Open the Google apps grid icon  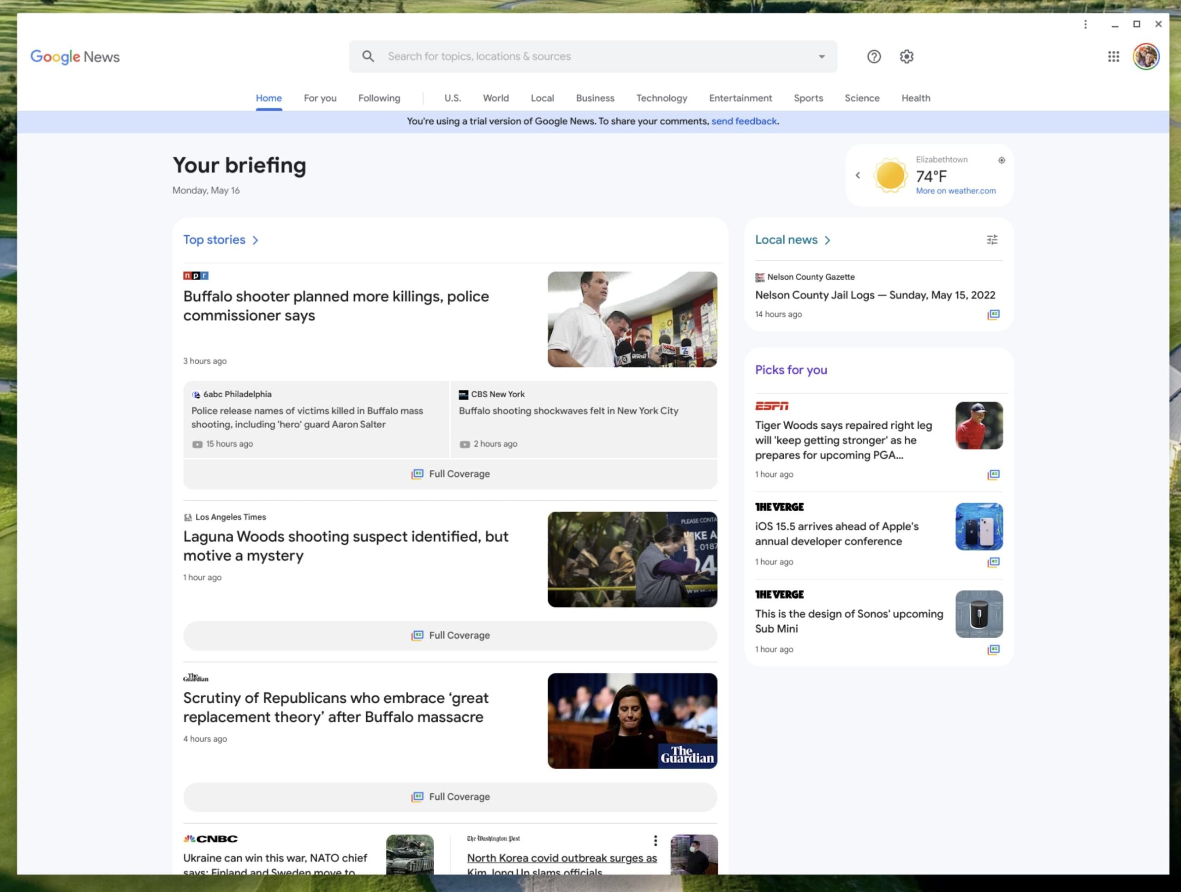[x=1113, y=56]
